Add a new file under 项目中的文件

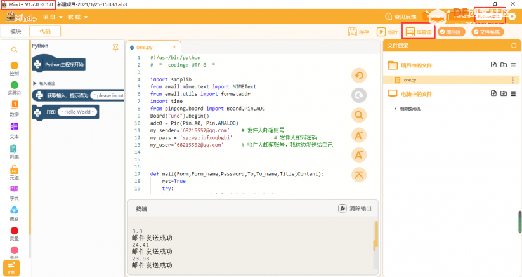tap(493, 65)
